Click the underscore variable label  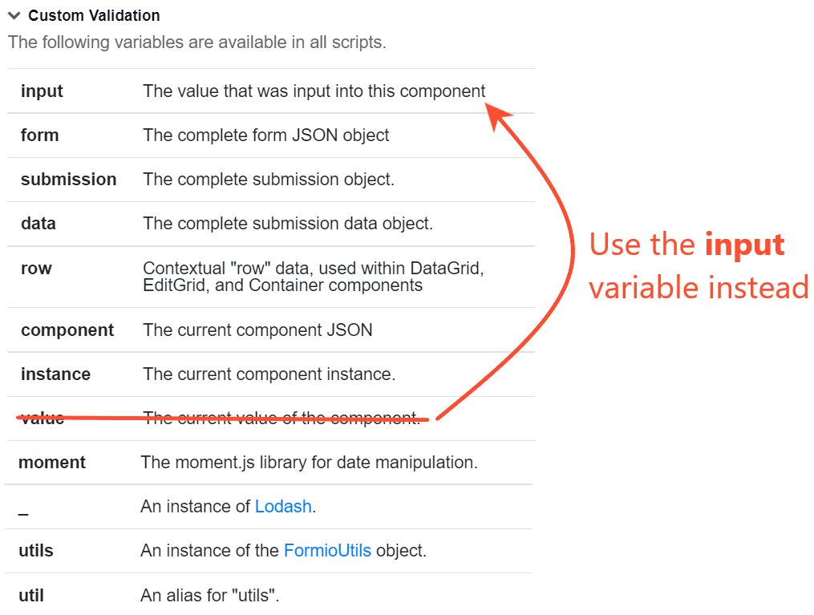click(23, 514)
